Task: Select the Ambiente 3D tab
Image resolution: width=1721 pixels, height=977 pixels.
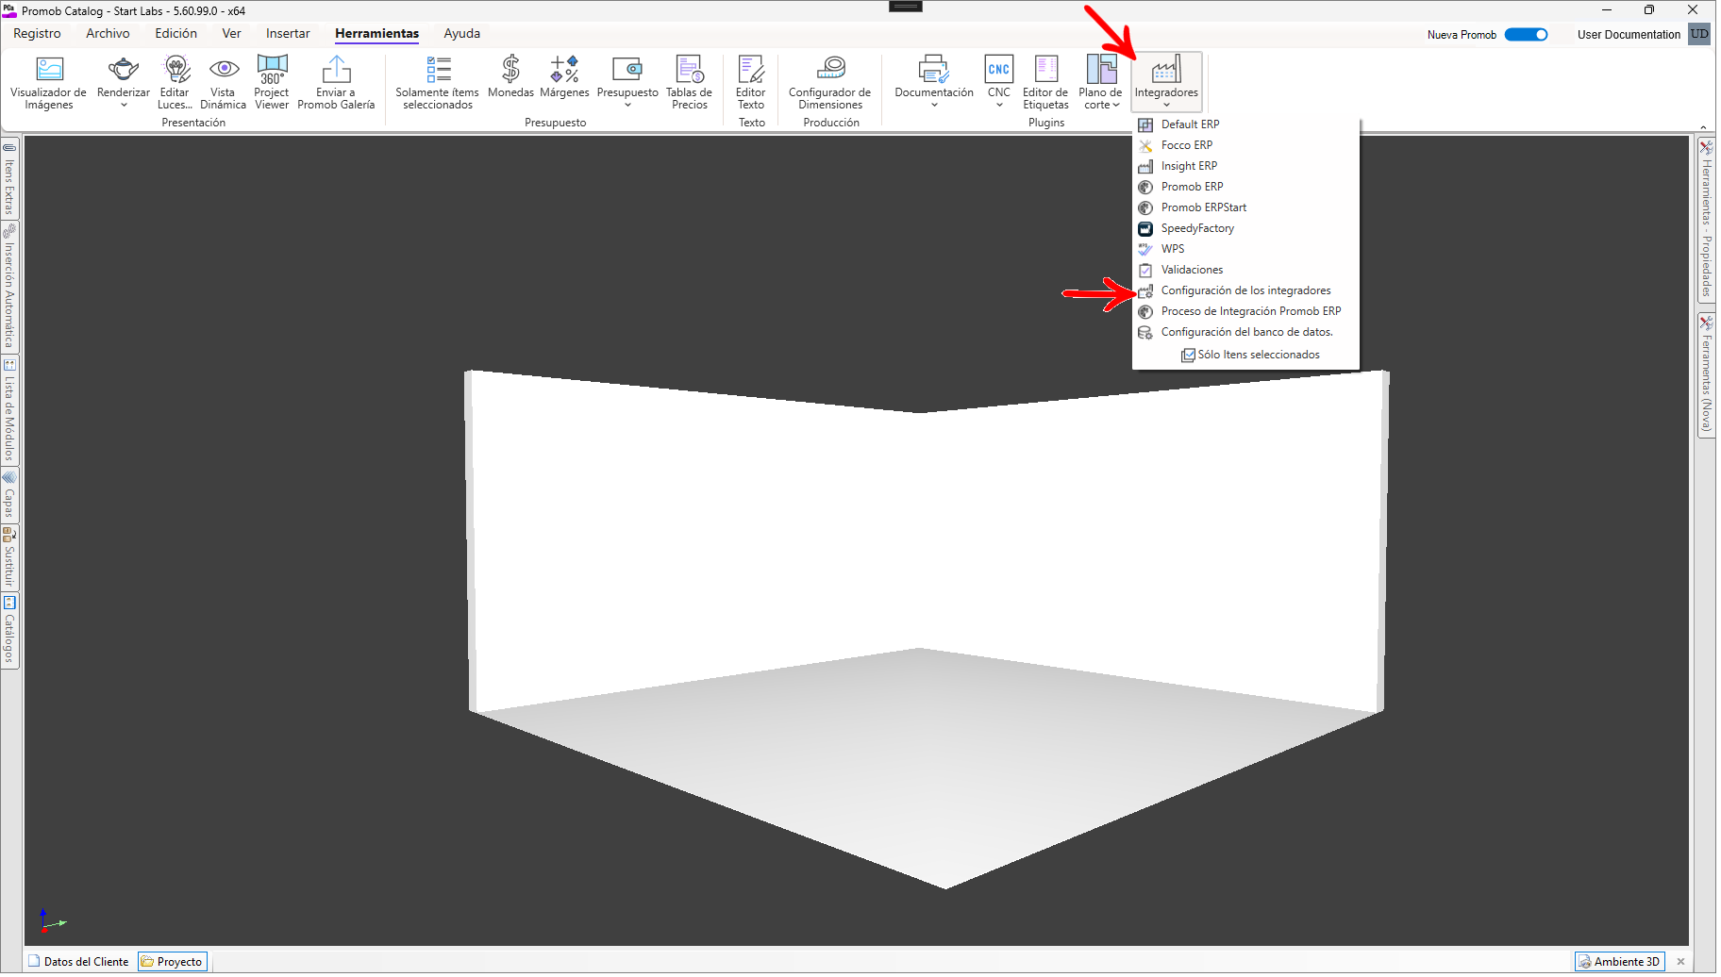Action: (x=1619, y=962)
